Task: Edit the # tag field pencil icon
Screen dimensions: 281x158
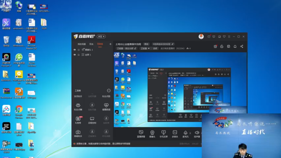Action: [172, 44]
